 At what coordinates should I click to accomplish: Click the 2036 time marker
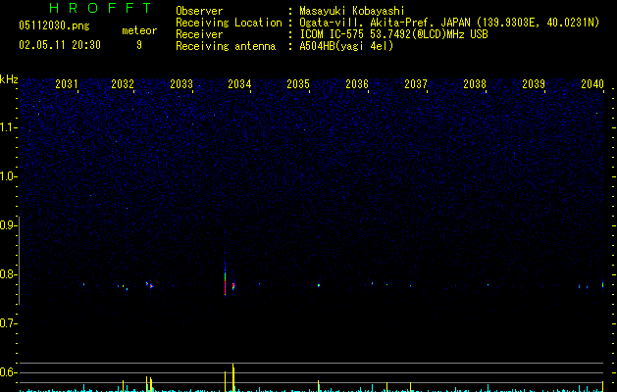click(357, 84)
